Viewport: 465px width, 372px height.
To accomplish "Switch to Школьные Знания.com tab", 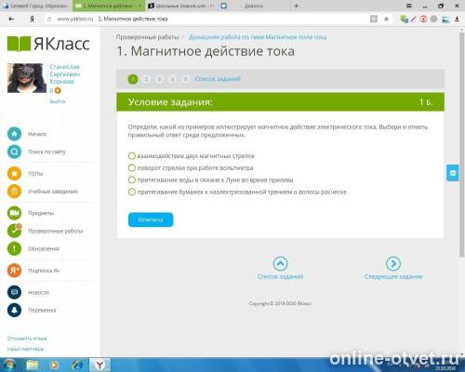I will click(181, 6).
